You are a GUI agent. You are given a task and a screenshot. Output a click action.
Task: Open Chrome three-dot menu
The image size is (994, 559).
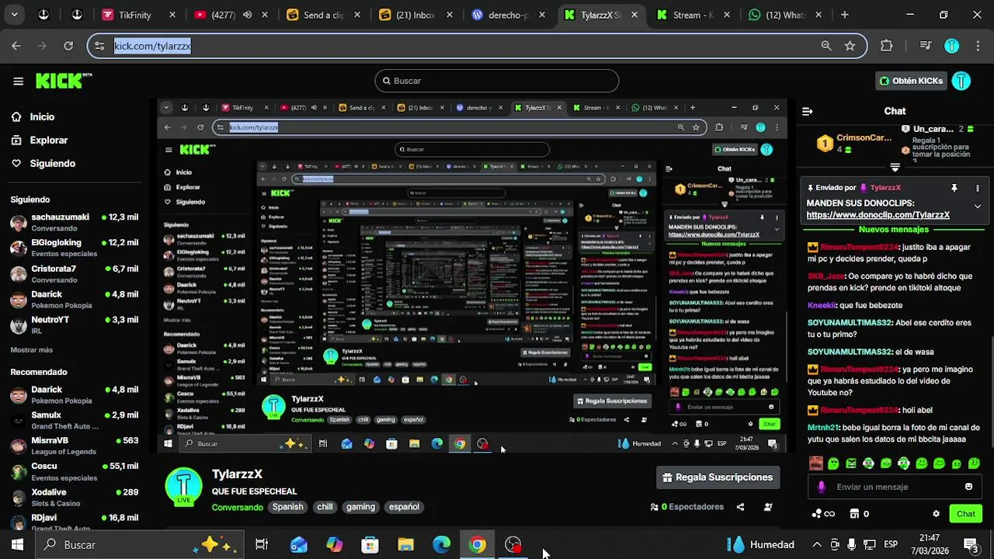tap(977, 46)
